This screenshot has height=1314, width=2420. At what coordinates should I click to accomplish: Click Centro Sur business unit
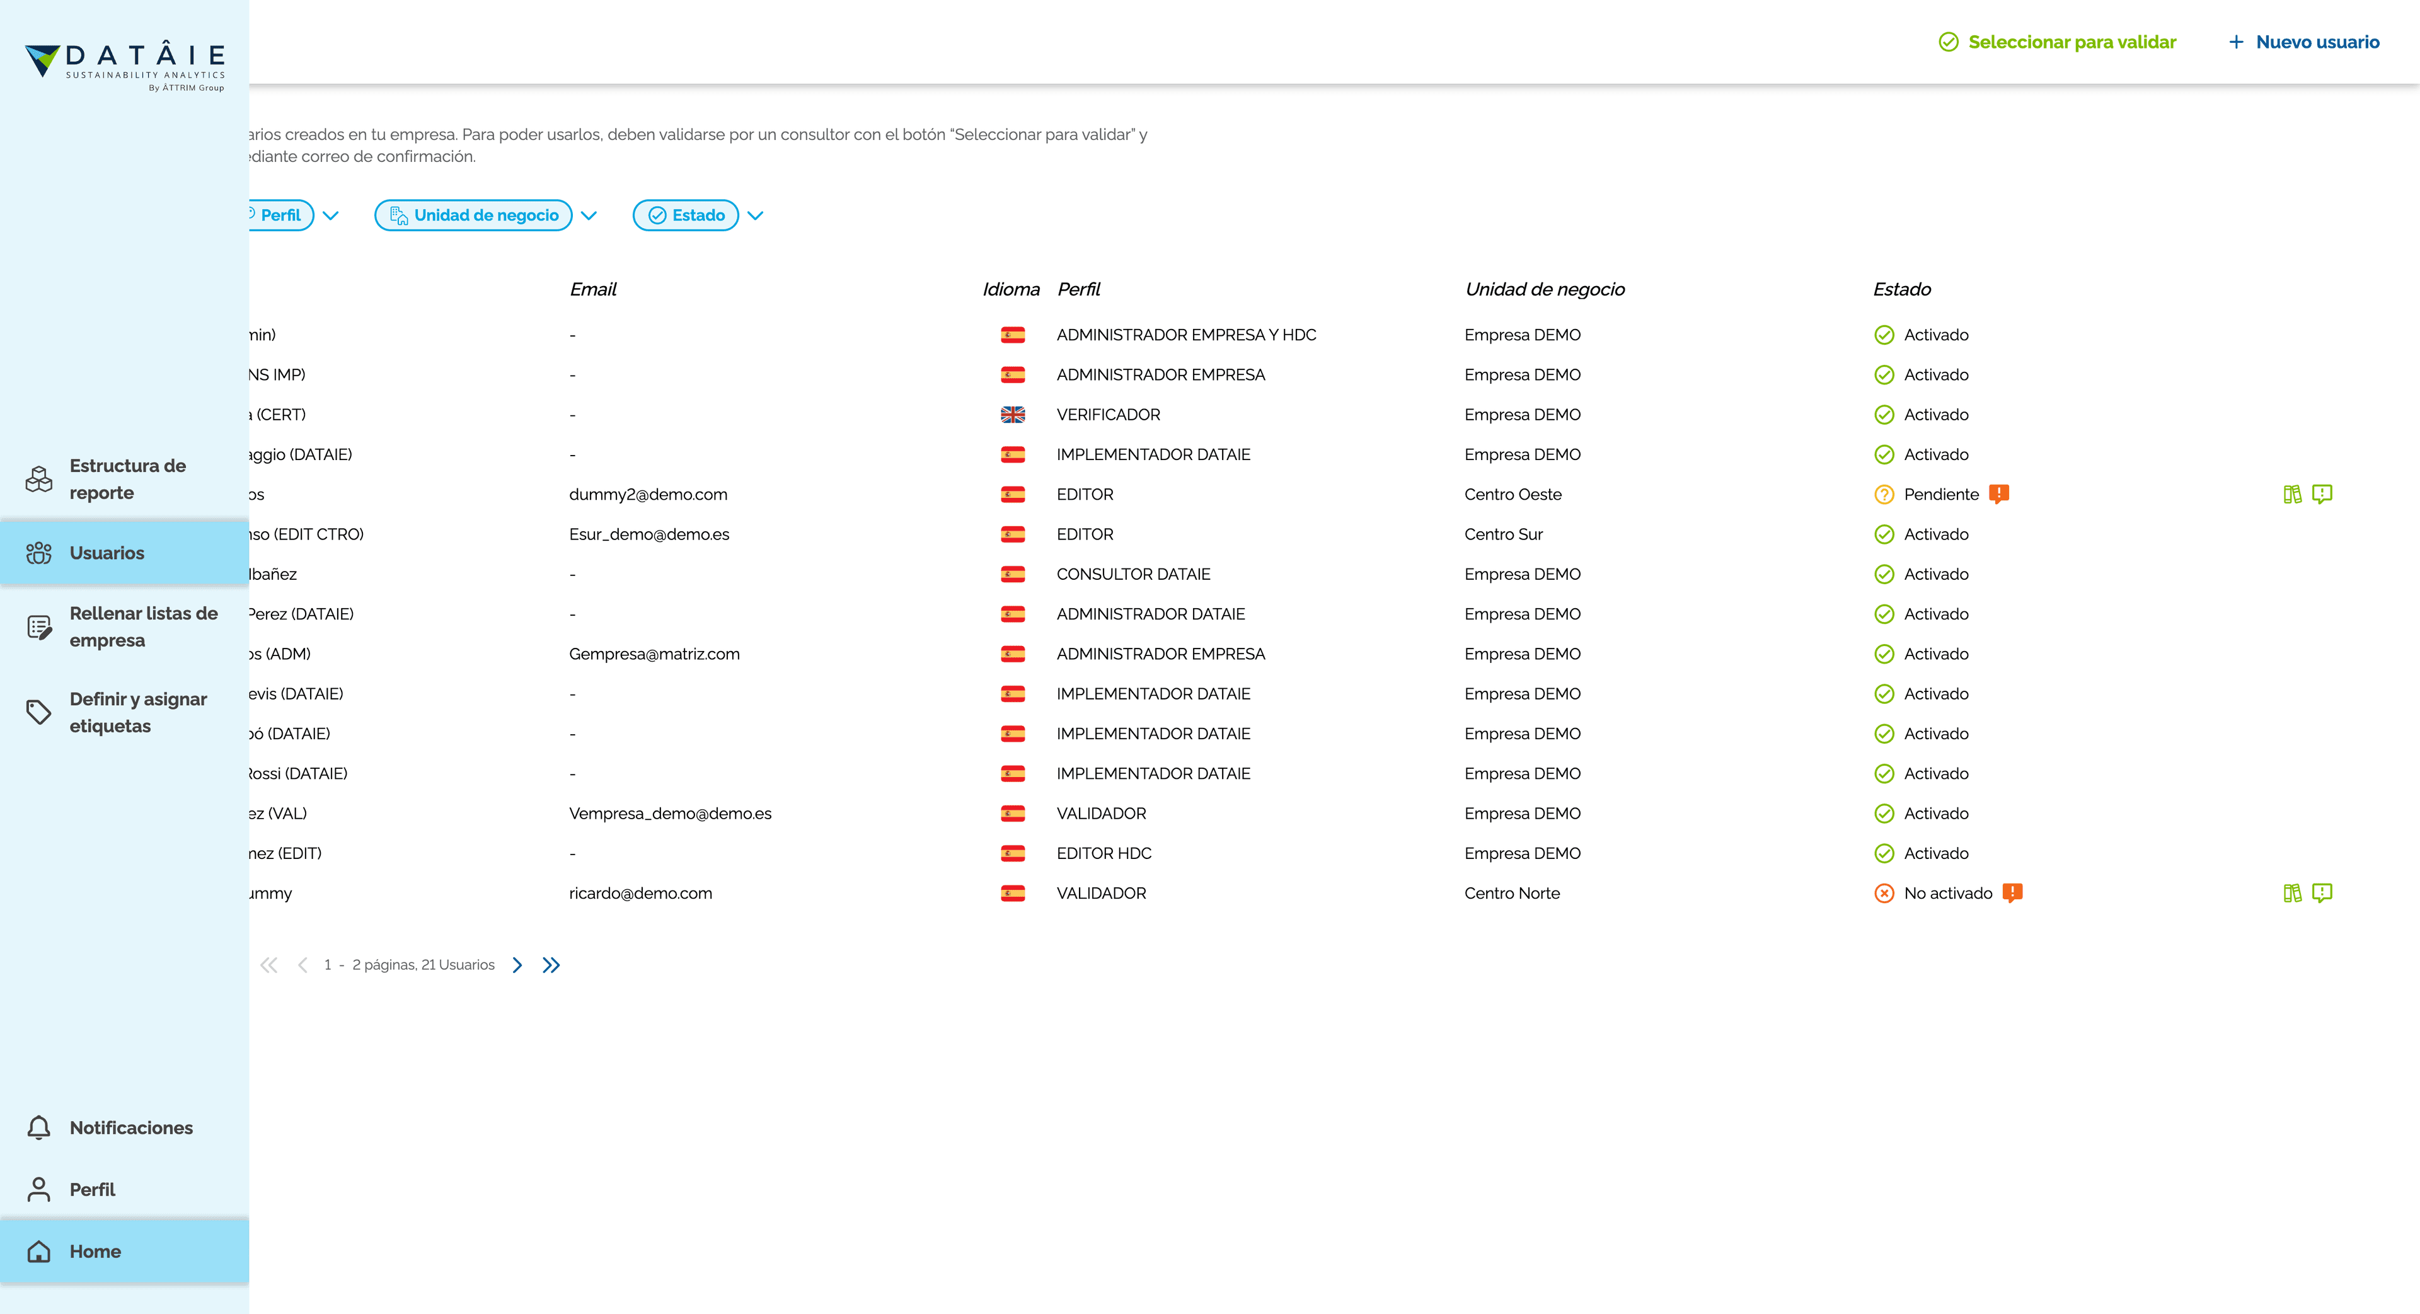coord(1503,534)
